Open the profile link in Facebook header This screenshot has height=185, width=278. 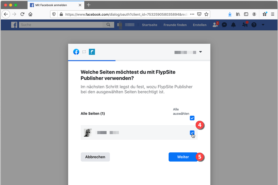pyautogui.click(x=126, y=25)
